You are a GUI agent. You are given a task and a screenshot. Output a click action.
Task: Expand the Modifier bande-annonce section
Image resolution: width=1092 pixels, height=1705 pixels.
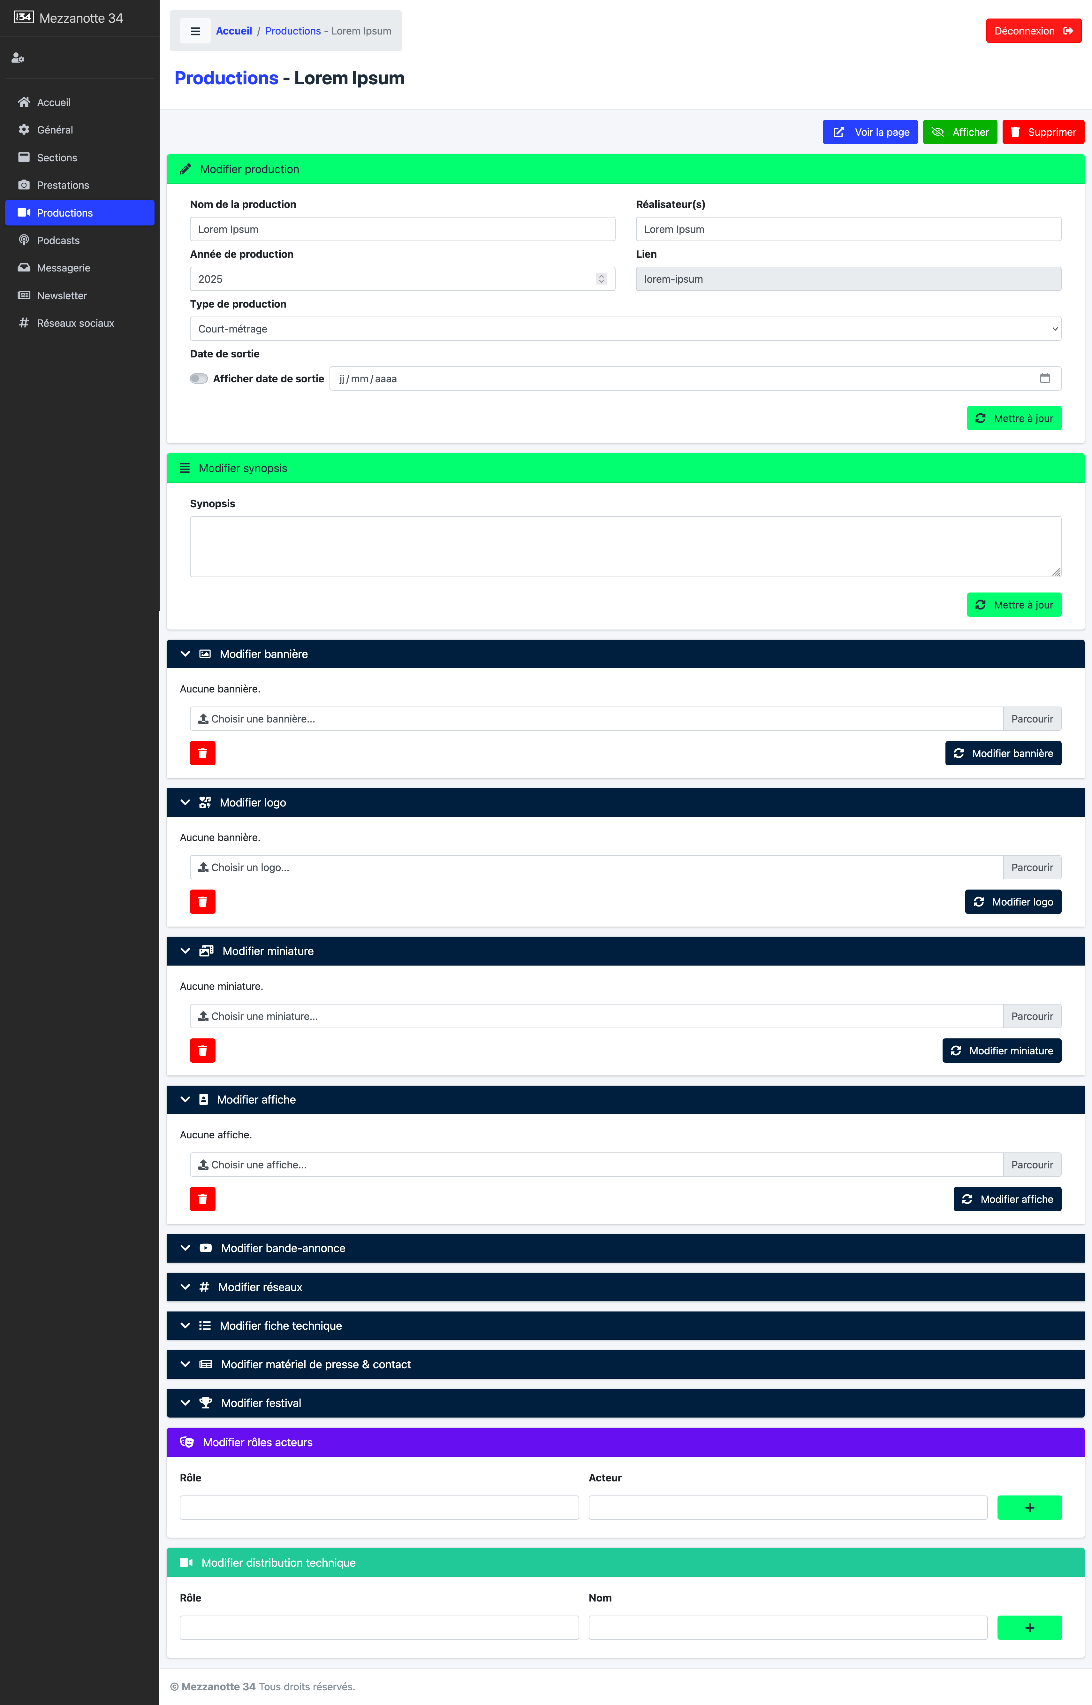(x=625, y=1248)
